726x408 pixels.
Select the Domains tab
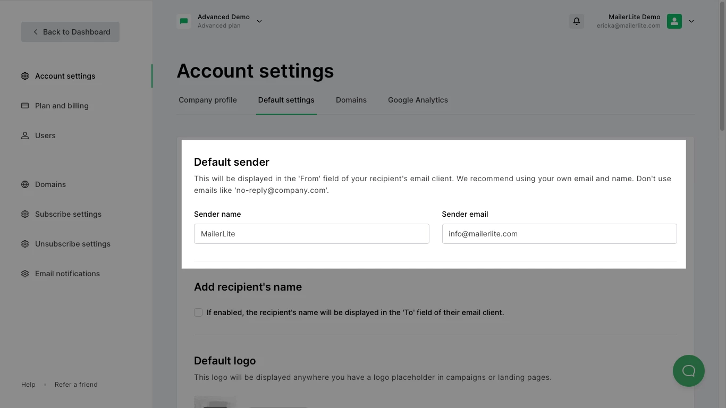click(351, 100)
